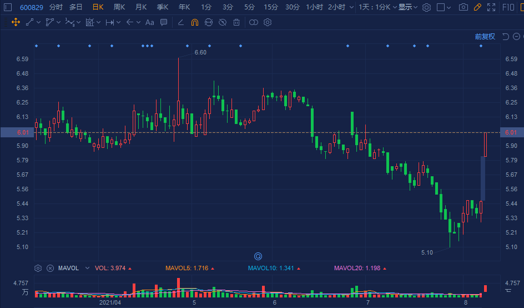Open the 1天:1分K dropdown
The image size is (524, 308).
[x=377, y=7]
